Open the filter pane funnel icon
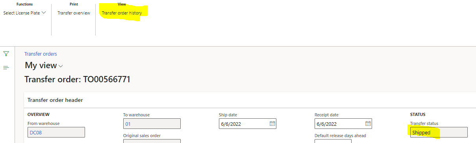 pyautogui.click(x=6, y=54)
